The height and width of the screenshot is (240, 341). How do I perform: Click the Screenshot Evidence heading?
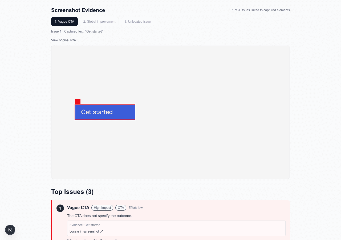(78, 10)
